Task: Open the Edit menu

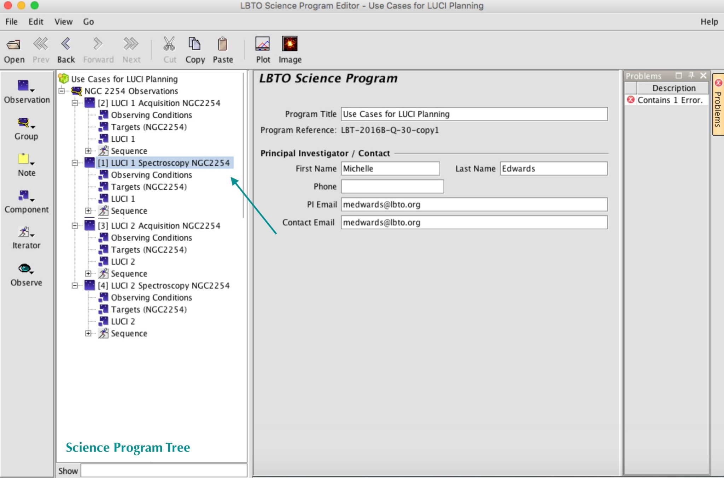Action: pos(36,22)
